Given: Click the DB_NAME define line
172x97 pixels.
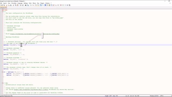Looking at the screenshot, I should [x=15, y=45].
